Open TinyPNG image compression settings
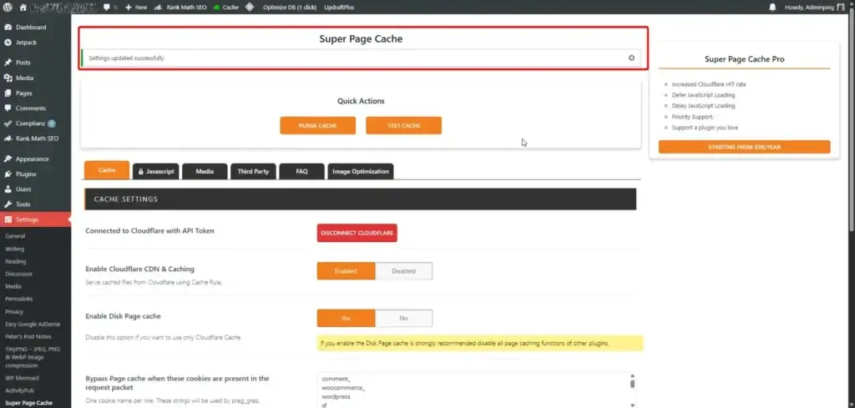This screenshot has height=408, width=855. 33,357
